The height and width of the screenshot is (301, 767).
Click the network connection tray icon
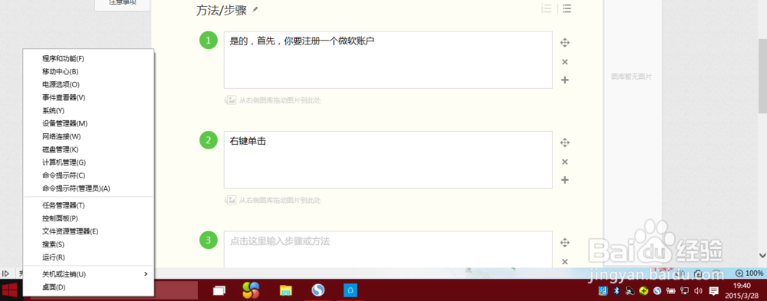685,291
